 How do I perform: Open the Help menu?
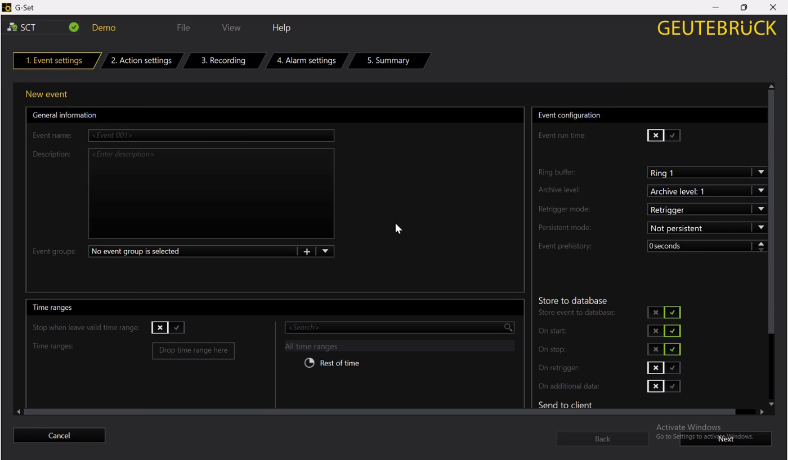281,28
